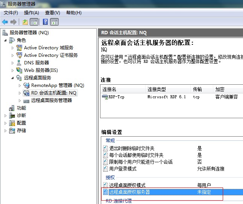
Task: Click the RemoteApp 管理器 icon
Action: click(x=26, y=85)
